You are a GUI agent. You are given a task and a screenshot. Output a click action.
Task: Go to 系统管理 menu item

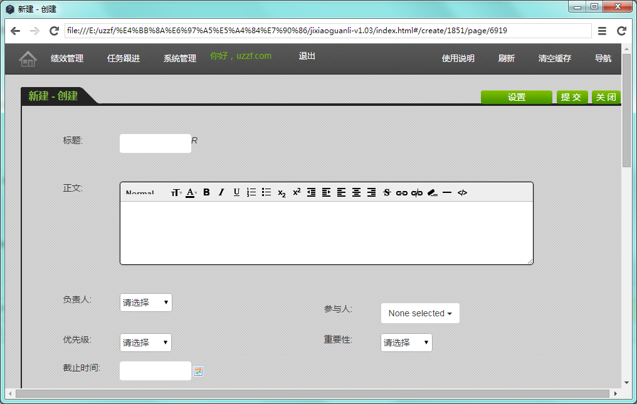tap(180, 58)
